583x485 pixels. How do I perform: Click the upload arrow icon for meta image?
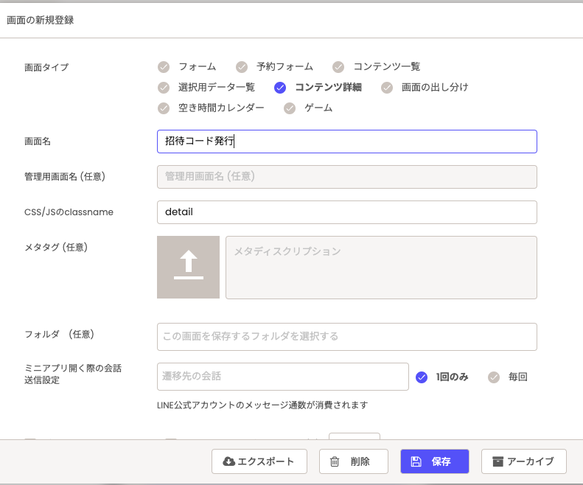click(x=188, y=267)
